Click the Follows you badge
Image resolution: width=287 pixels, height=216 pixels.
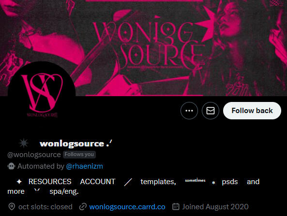(x=79, y=155)
